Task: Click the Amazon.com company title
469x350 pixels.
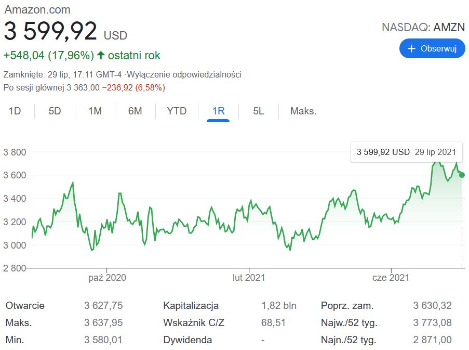Action: (37, 9)
